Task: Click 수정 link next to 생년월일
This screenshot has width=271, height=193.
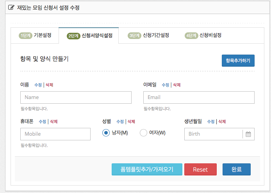Action: click(x=210, y=122)
